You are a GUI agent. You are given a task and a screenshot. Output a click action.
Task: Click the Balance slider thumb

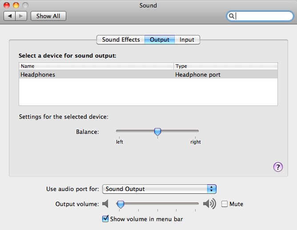[157, 131]
